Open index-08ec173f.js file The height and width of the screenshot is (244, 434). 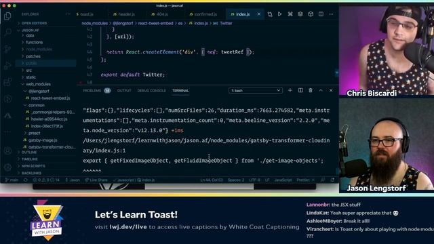tap(47, 126)
